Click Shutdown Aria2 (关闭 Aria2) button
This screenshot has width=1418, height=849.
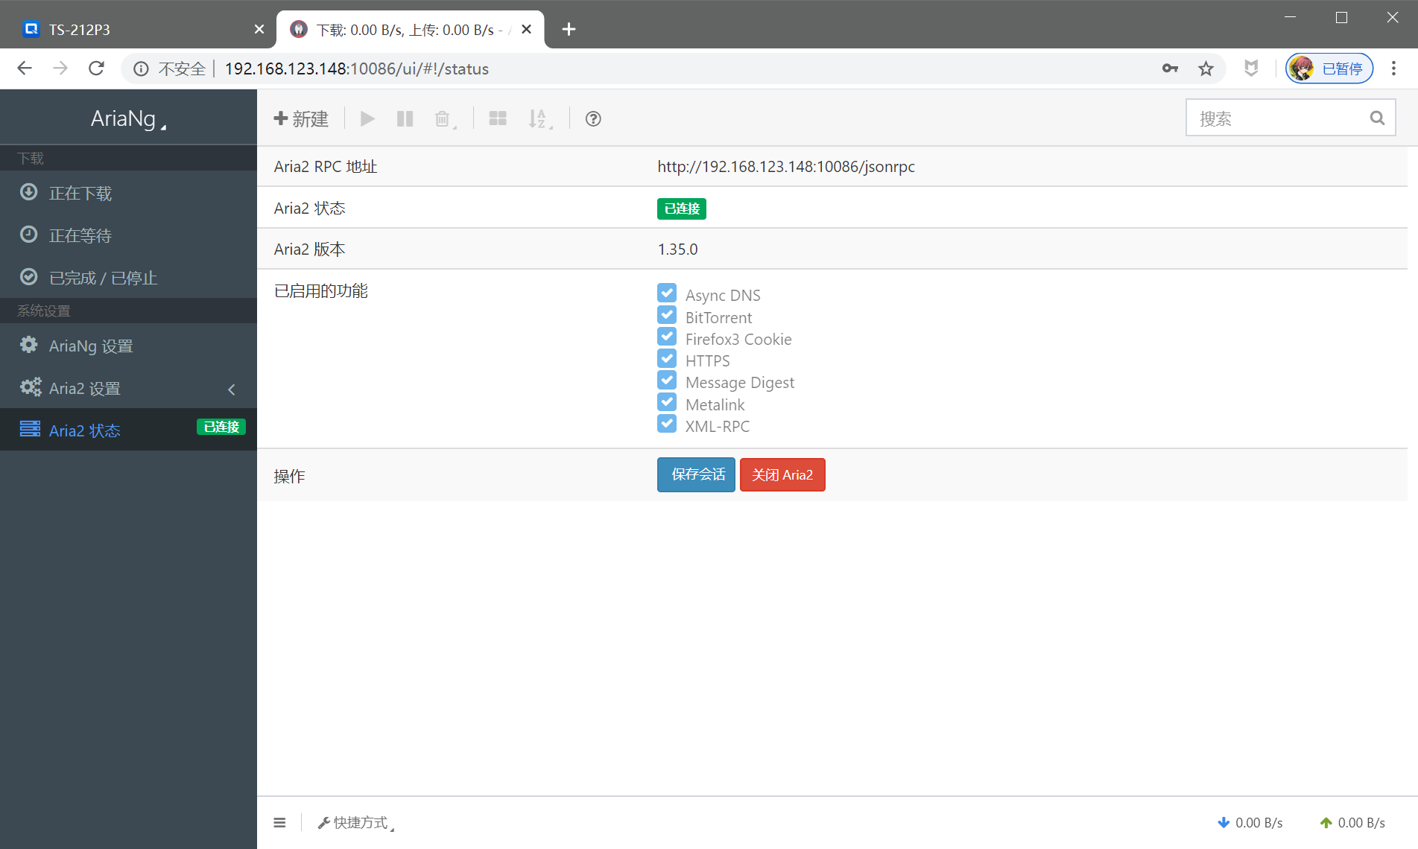click(782, 474)
